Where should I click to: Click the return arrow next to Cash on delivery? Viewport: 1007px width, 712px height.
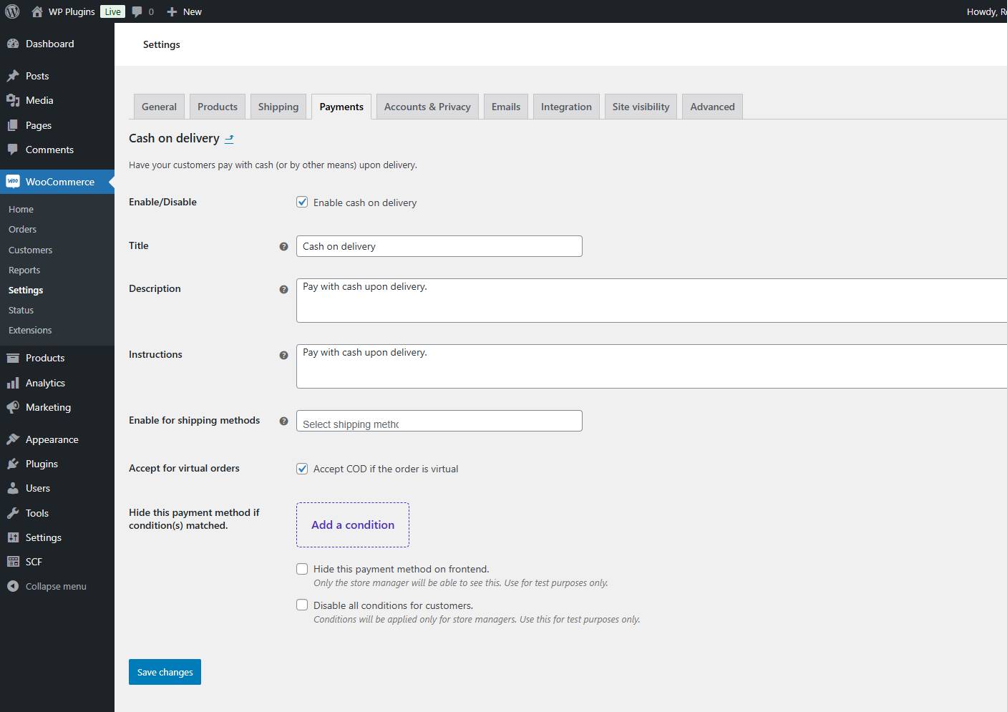(229, 139)
